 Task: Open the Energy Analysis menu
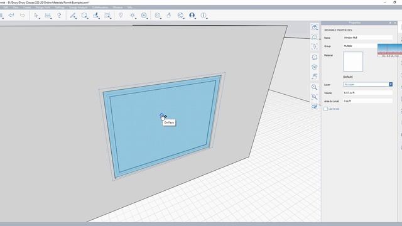coord(78,8)
